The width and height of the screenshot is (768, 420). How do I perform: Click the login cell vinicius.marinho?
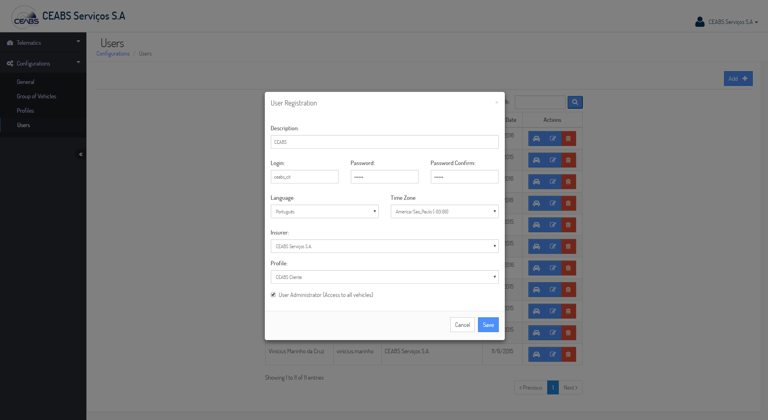click(355, 351)
